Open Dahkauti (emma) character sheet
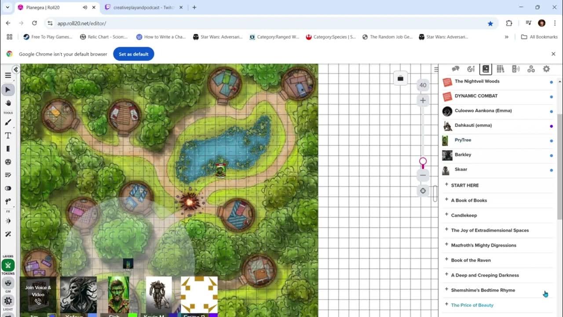The width and height of the screenshot is (563, 317). pyautogui.click(x=473, y=125)
